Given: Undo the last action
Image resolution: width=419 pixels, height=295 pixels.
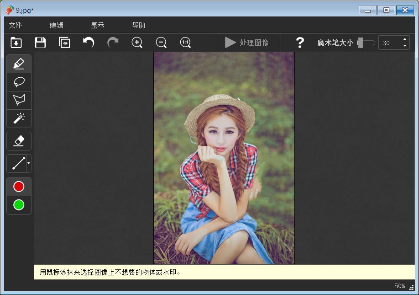Looking at the screenshot, I should point(89,43).
